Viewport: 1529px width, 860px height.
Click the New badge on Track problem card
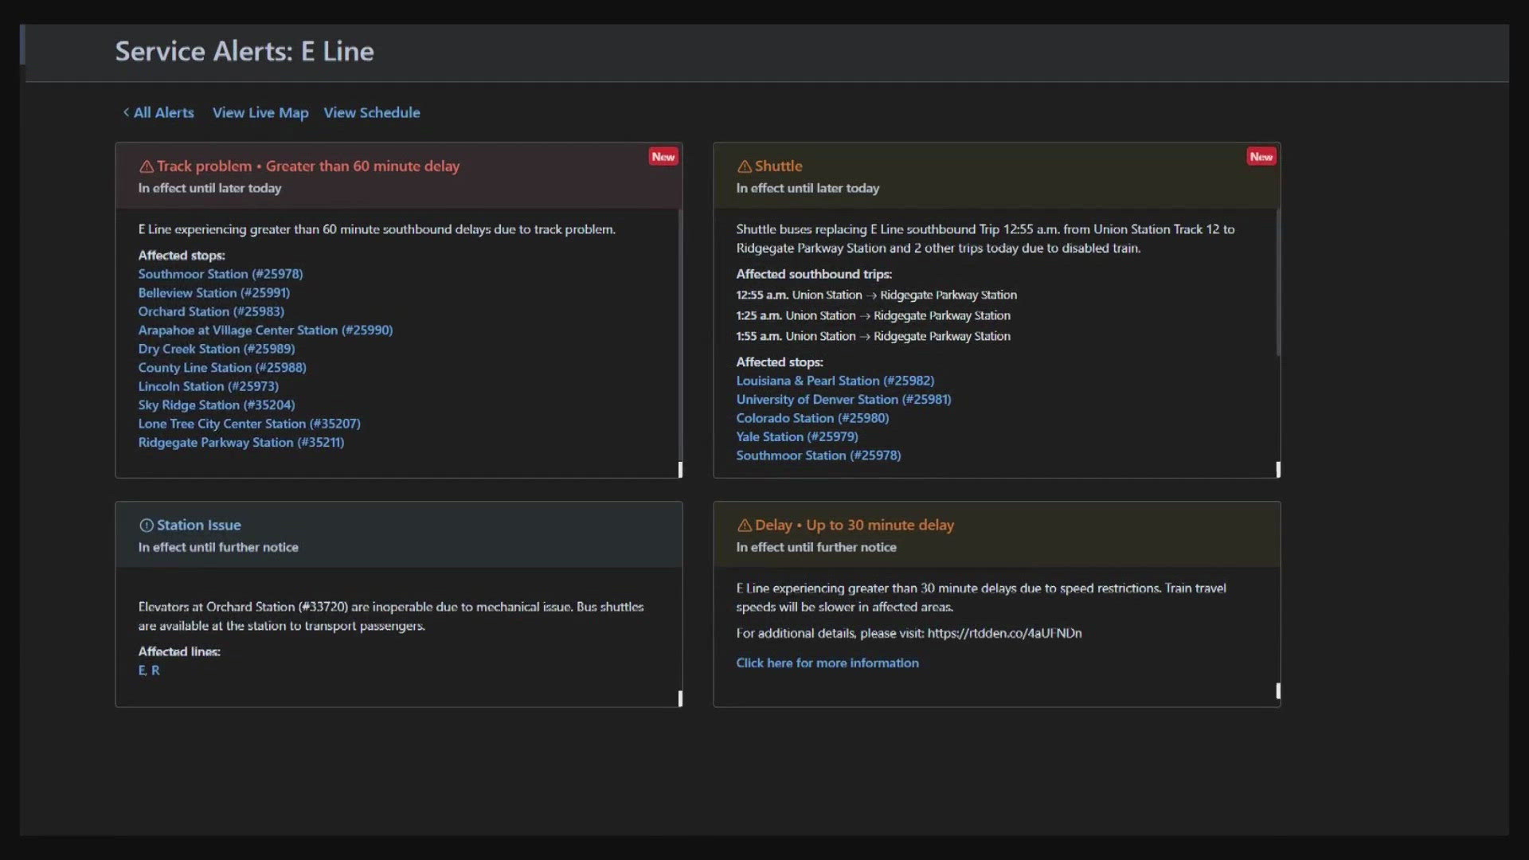[x=663, y=157]
